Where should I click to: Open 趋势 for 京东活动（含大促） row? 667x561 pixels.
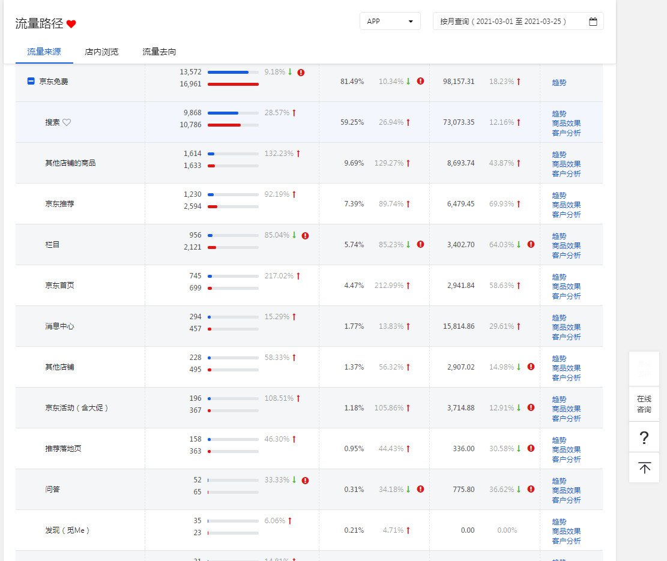pos(559,400)
